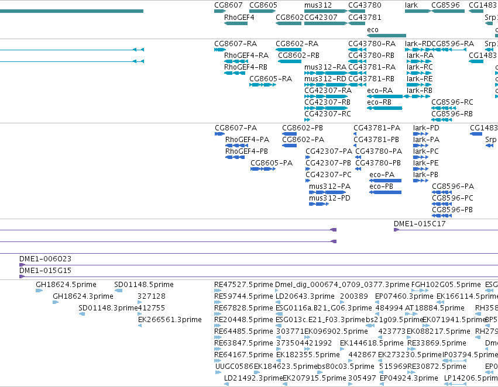
Task: Open the mus312 gene label
Action: (x=318, y=5)
